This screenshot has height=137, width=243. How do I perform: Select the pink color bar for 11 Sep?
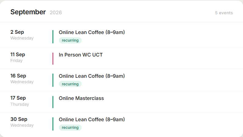53,59
